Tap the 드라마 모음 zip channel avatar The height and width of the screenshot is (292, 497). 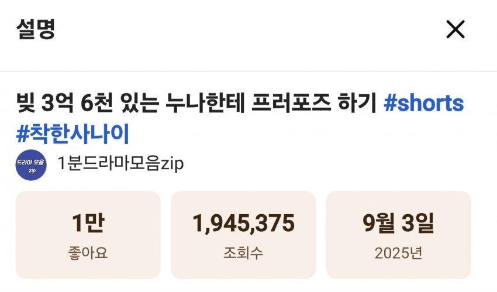point(31,164)
